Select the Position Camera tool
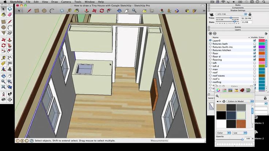 click(3, 94)
